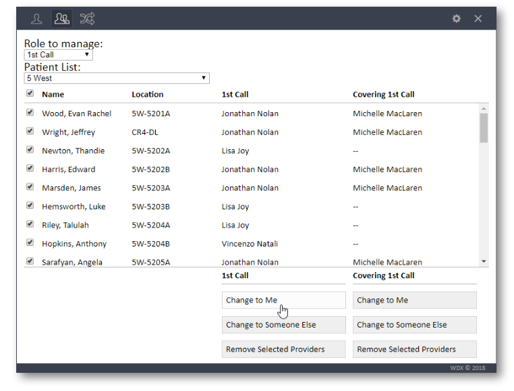Image resolution: width=514 pixels, height=391 pixels.
Task: Toggle checkbox for Hopkins, Anthony
Action: pos(30,243)
